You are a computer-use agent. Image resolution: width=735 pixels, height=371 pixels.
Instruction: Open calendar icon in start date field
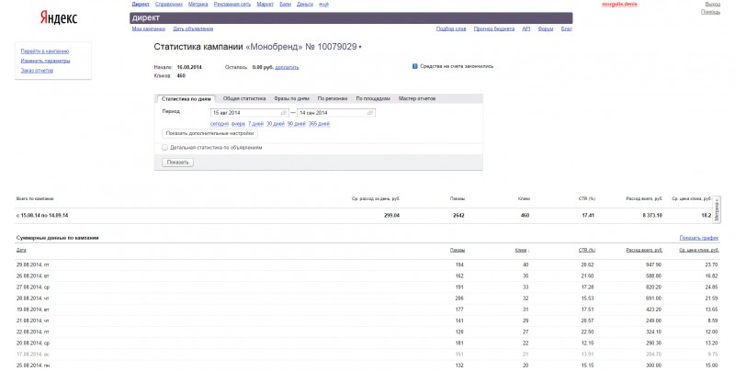284,113
